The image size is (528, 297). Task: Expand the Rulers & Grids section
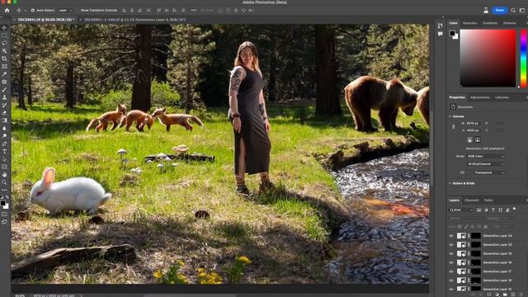[450, 183]
